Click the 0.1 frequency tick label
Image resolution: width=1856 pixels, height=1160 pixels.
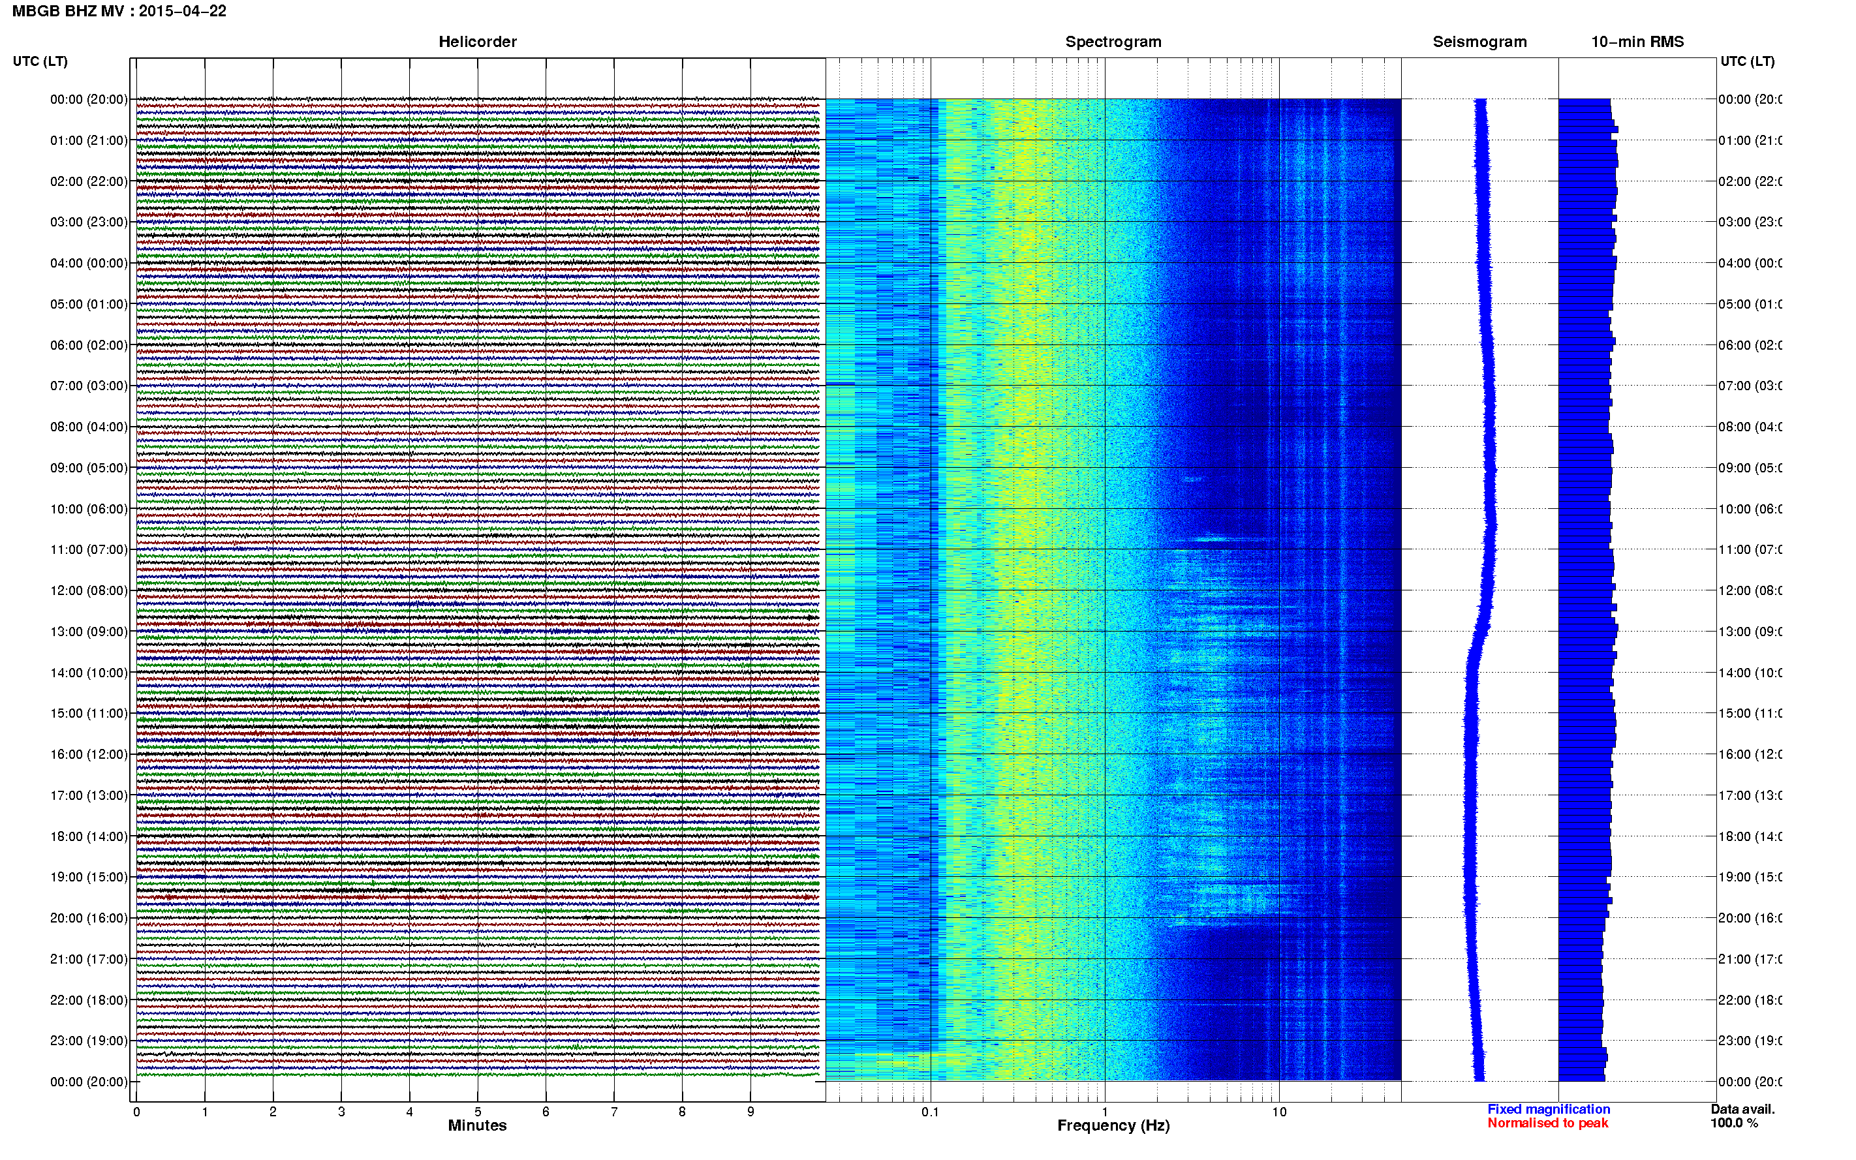click(930, 1112)
